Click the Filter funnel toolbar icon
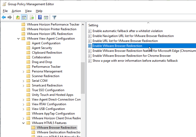 (x=54, y=17)
